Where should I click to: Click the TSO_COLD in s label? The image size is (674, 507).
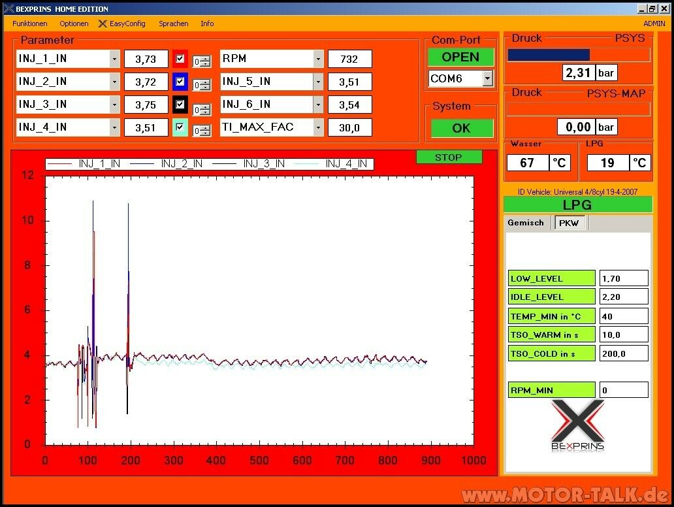[x=551, y=353]
